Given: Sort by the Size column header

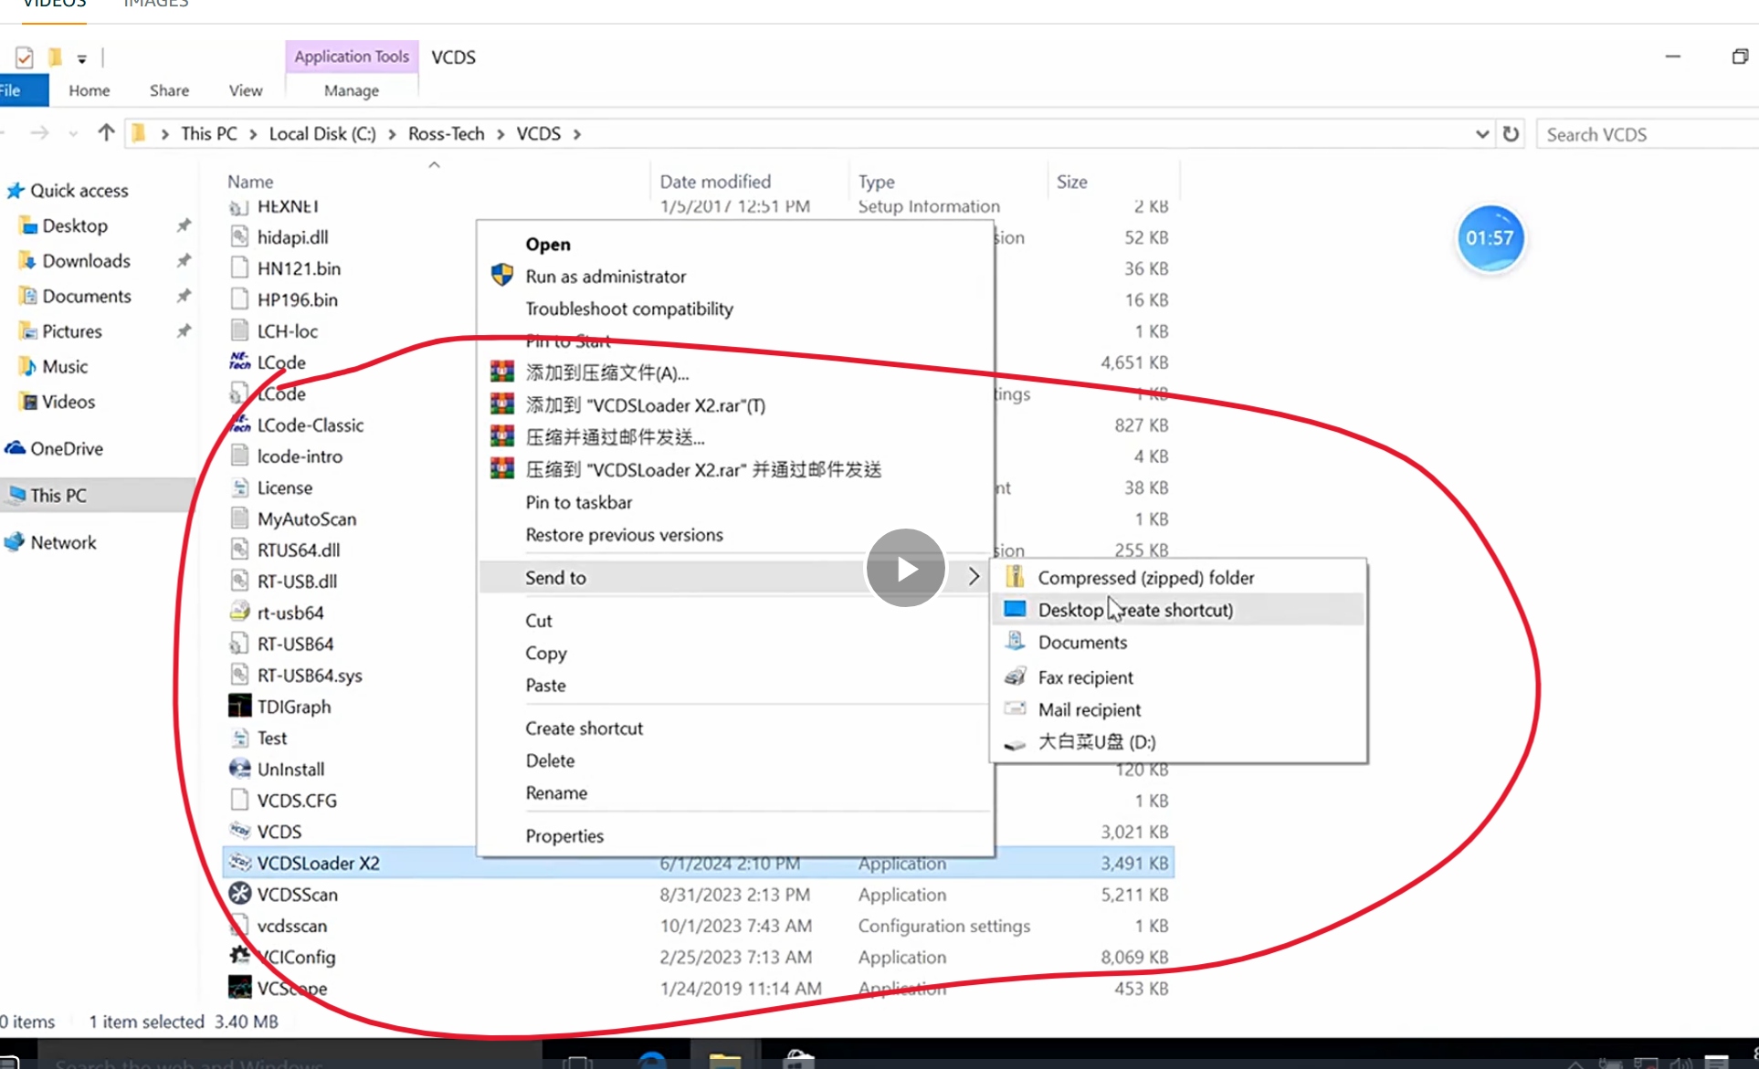Looking at the screenshot, I should (x=1071, y=182).
